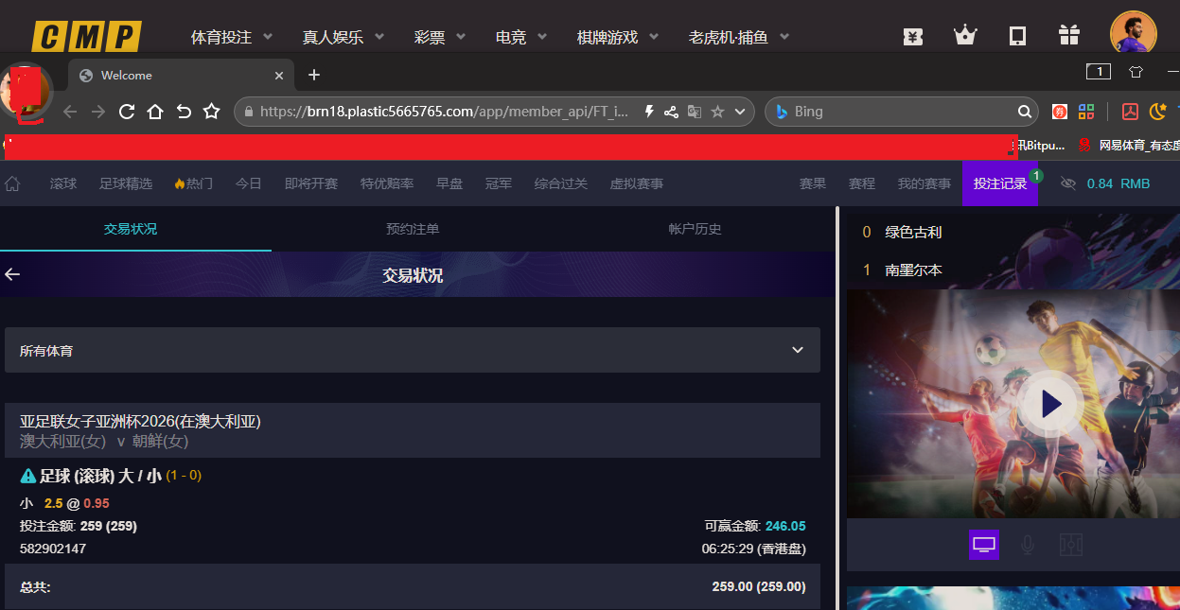Click the microphone commentary icon
The image size is (1180, 610).
click(x=1027, y=544)
